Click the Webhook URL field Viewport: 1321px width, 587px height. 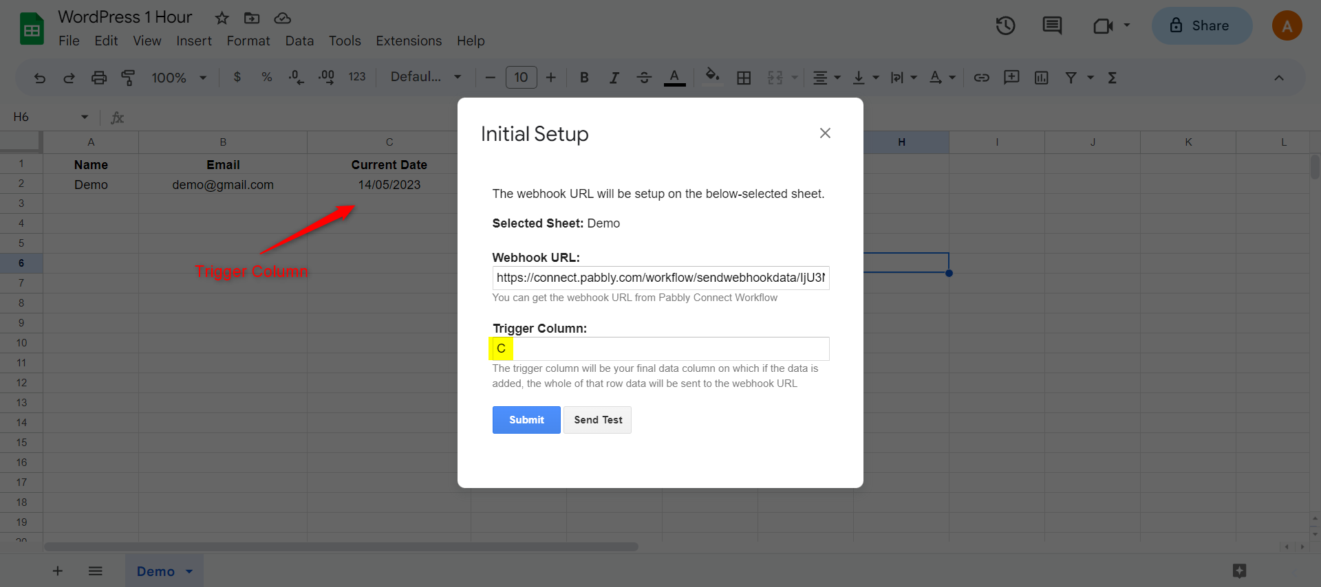[661, 278]
